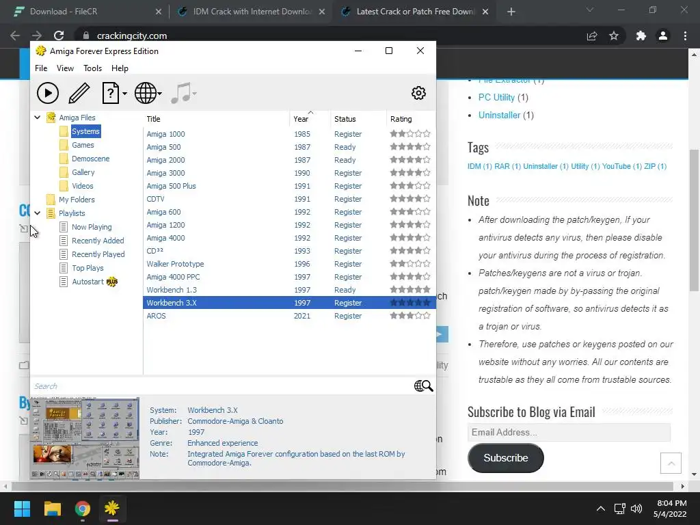Select the Gallery folder
The width and height of the screenshot is (700, 525).
coord(83,172)
